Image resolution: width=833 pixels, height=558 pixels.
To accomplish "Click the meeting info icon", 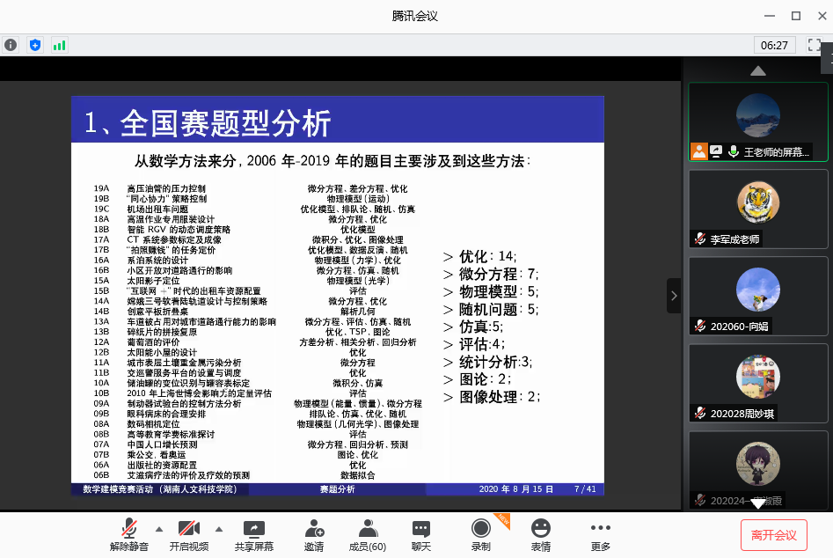I will tap(11, 44).
